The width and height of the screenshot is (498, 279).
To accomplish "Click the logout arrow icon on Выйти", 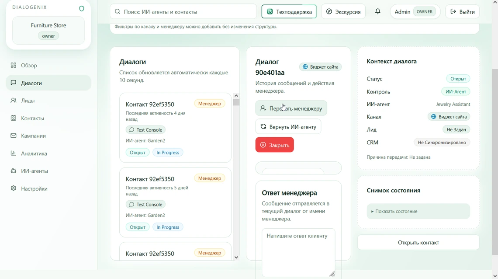I will tap(453, 11).
